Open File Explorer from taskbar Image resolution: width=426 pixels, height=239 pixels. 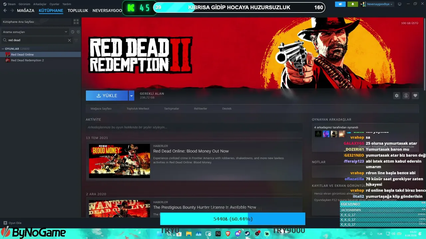point(189,234)
